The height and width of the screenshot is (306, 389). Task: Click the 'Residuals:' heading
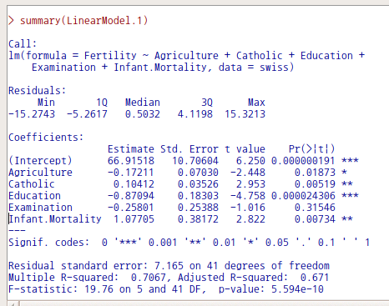click(37, 91)
